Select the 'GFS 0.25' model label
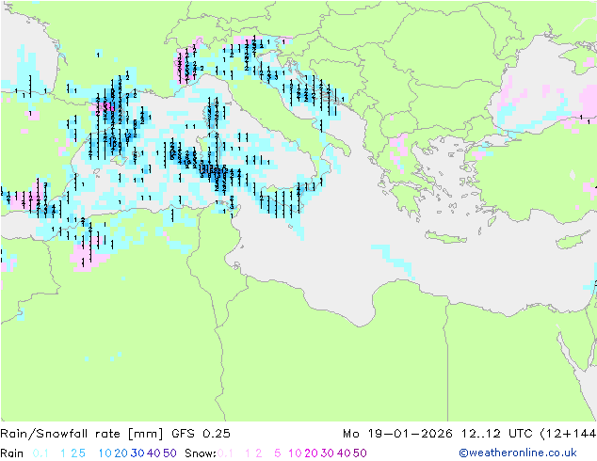 pos(201,434)
